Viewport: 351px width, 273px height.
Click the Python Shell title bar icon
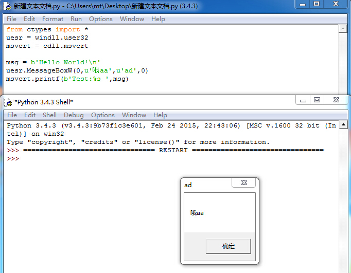click(x=7, y=102)
